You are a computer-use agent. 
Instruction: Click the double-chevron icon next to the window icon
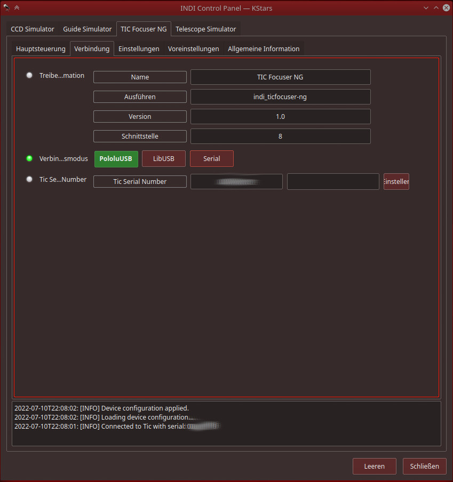17,7
